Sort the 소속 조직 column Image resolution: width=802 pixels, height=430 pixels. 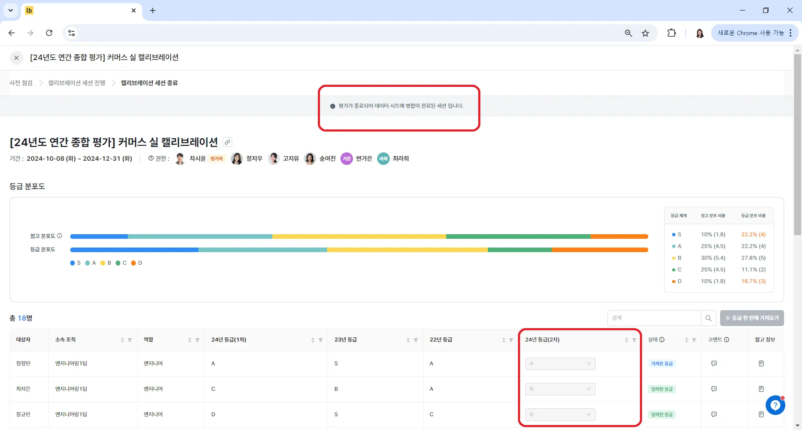(122, 340)
